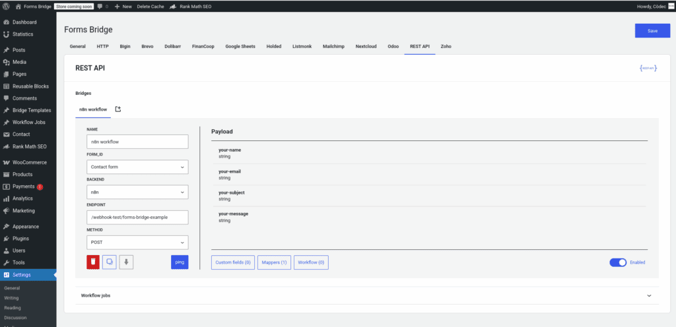Switch to the Google Sheets tab
Image resolution: width=676 pixels, height=327 pixels.
point(240,46)
